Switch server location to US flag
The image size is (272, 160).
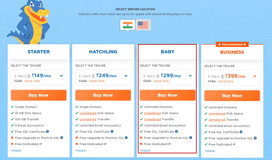143,25
